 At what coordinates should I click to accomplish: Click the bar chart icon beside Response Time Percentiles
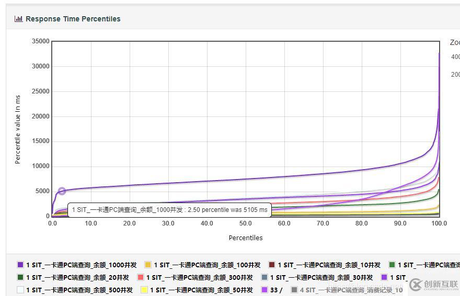coord(18,19)
